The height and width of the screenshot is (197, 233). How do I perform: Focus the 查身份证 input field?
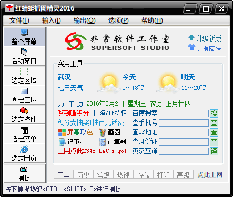[x=184, y=142]
